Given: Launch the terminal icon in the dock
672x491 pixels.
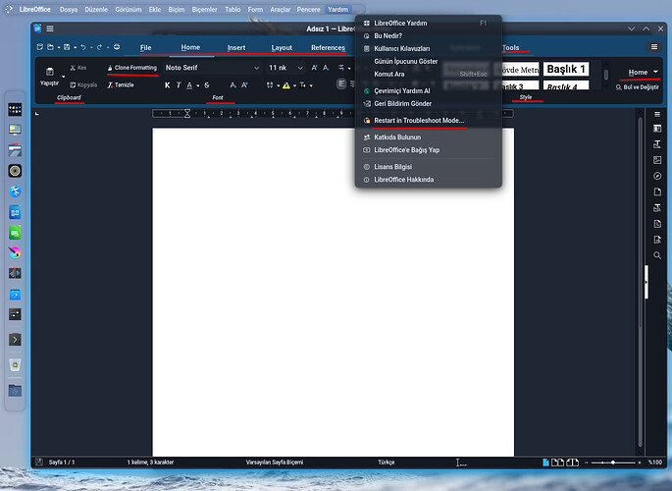Looking at the screenshot, I should (x=15, y=340).
